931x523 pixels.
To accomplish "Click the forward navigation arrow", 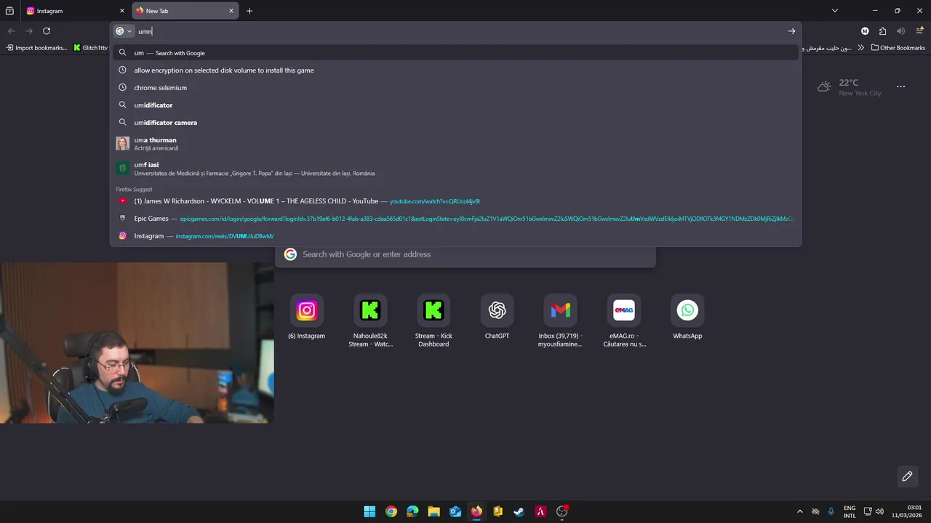I will (x=29, y=31).
